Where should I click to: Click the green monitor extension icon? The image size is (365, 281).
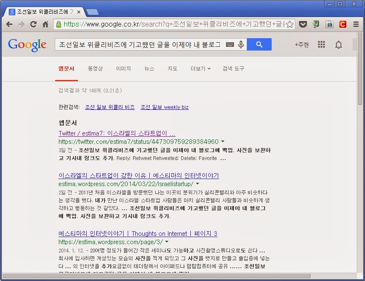pyautogui.click(x=316, y=24)
